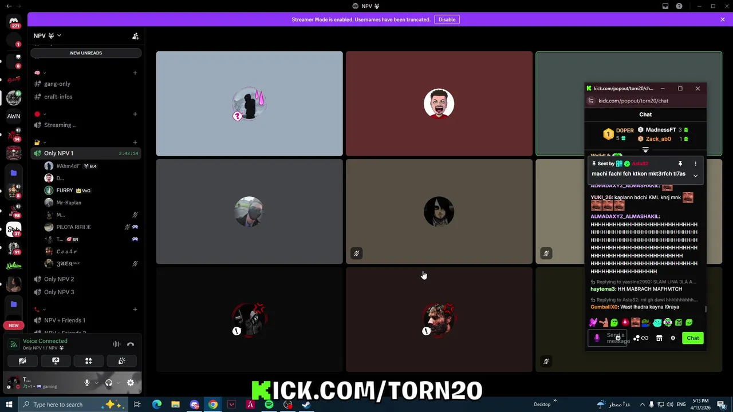Toggle noise suppression waveform icon

117,344
